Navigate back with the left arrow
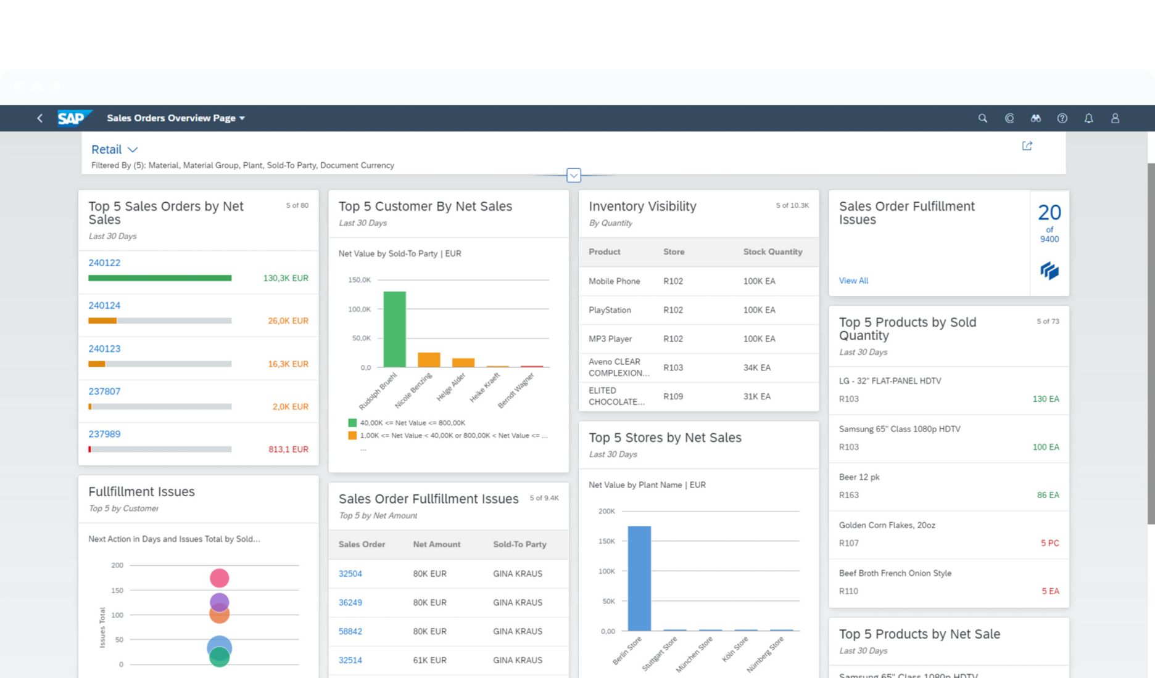 (x=39, y=118)
